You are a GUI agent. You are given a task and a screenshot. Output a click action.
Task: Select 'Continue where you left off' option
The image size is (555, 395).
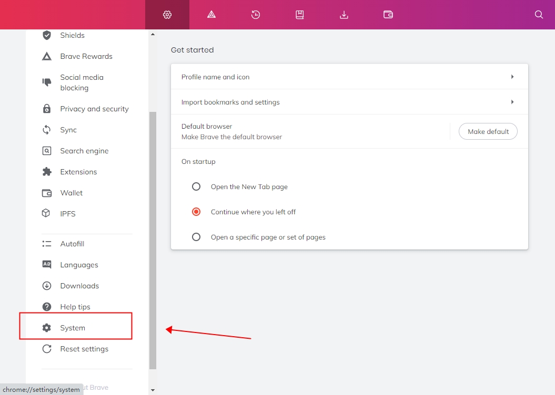(x=196, y=212)
